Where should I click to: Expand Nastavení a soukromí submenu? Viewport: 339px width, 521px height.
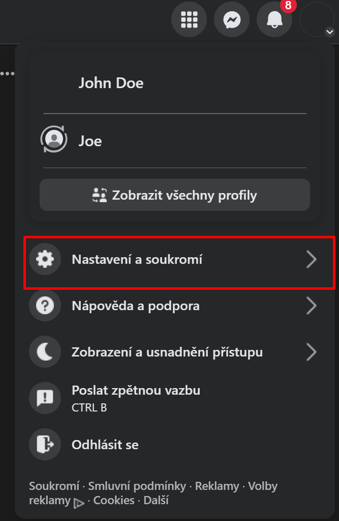coord(152,259)
